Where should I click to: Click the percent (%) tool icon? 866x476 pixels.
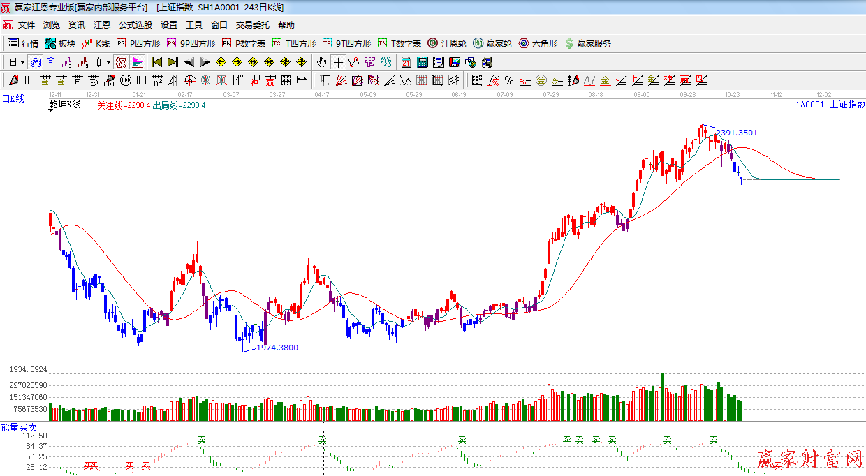508,80
